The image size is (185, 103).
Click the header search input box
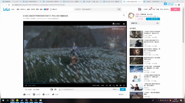[95, 9]
